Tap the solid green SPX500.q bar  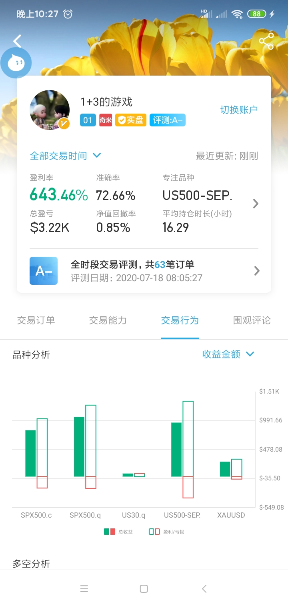[79, 447]
